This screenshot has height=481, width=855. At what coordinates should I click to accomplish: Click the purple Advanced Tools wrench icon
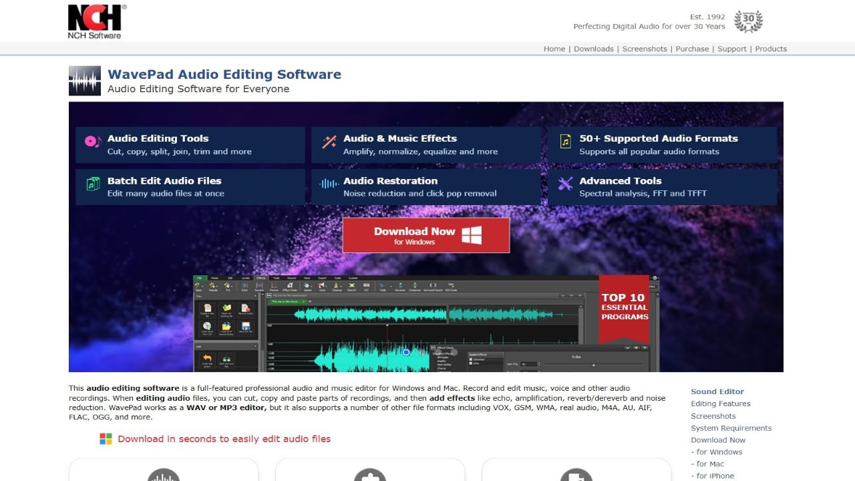point(566,184)
